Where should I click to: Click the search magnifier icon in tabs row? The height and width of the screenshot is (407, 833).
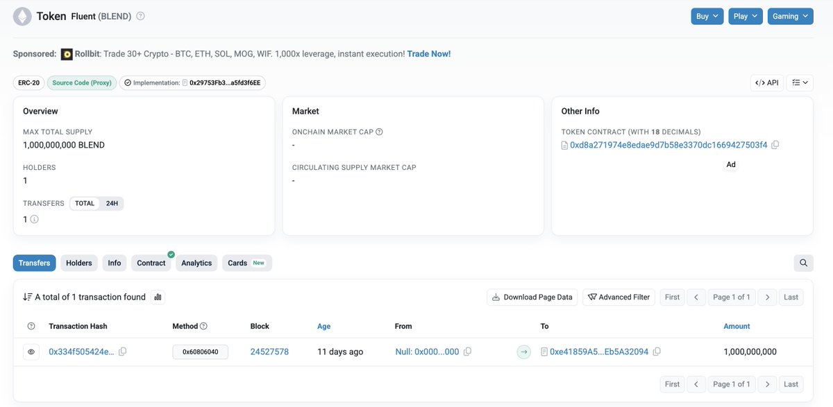point(803,263)
